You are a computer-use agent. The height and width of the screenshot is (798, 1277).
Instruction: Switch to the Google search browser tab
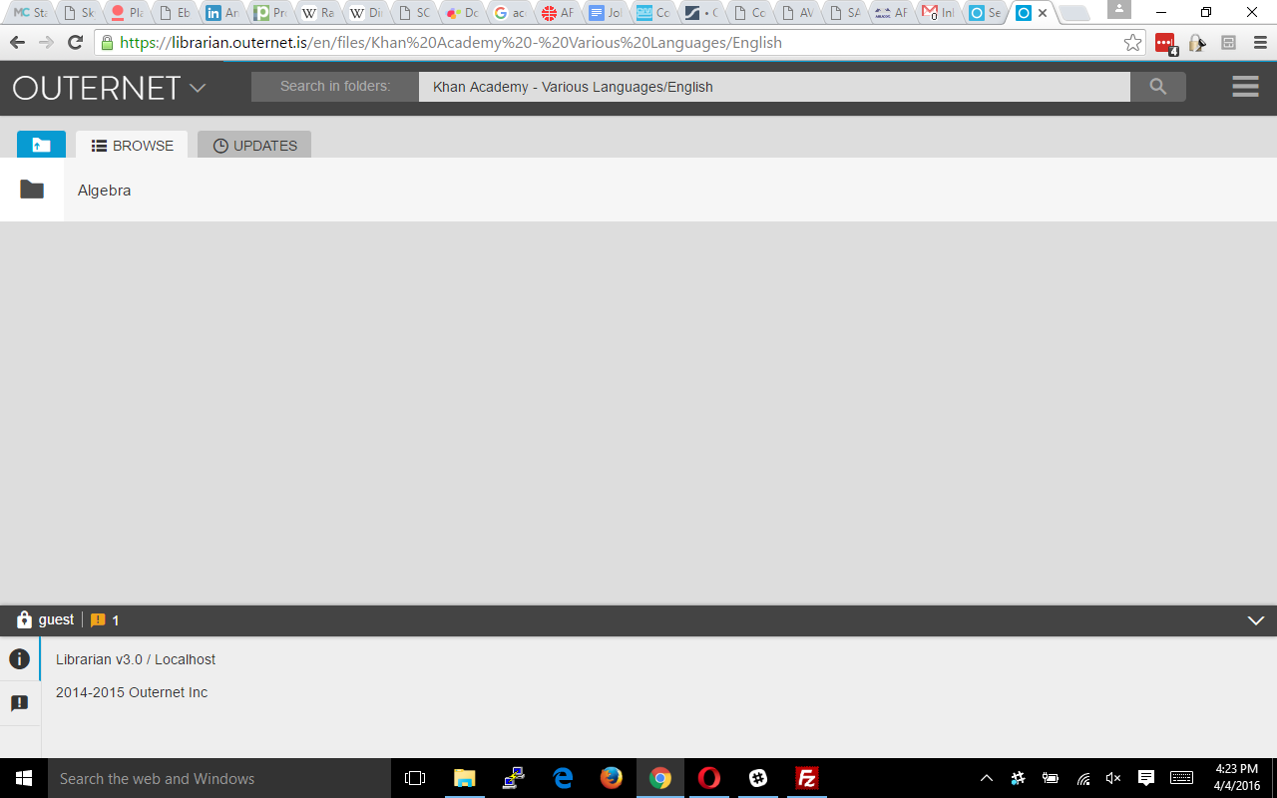pos(509,13)
